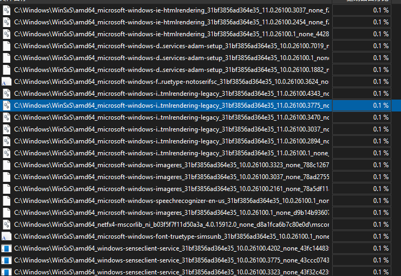Click the blue icon of senseclient-service 10.0.26100.3775
Screen dimensions: 401x276
click(x=6, y=260)
